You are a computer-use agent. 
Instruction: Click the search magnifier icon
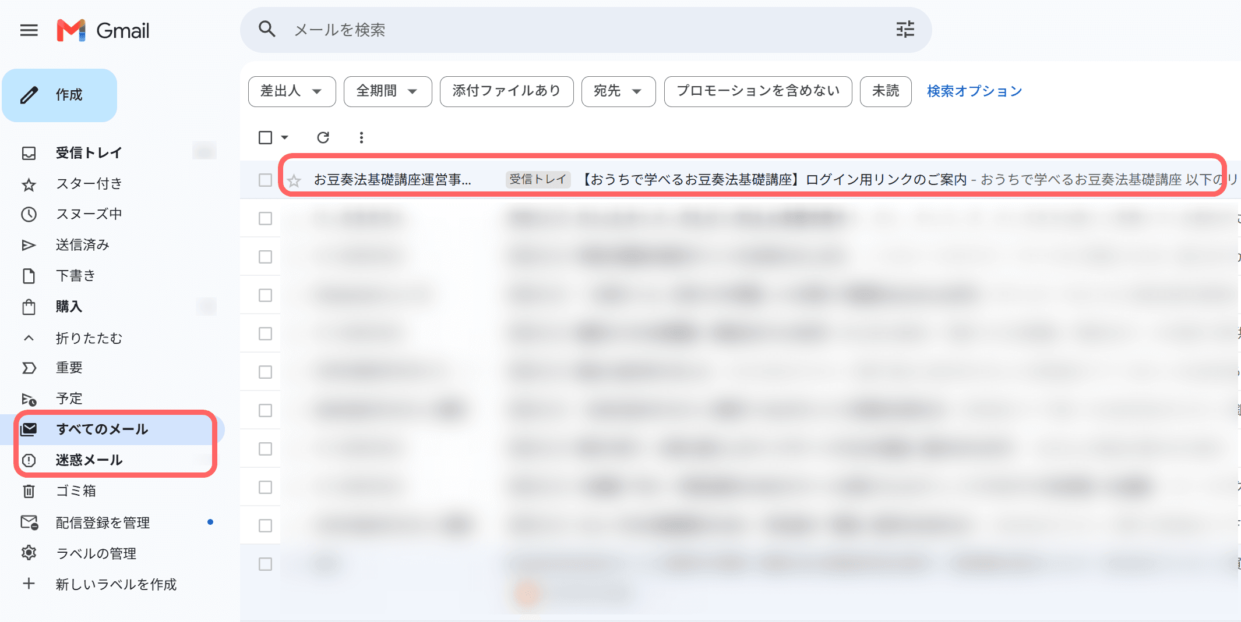pos(267,29)
